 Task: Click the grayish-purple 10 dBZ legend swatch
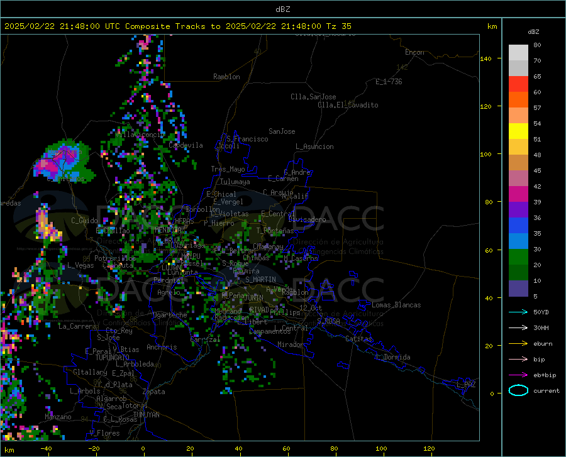click(518, 289)
